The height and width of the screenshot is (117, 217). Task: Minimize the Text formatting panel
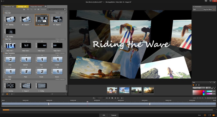[211, 82]
